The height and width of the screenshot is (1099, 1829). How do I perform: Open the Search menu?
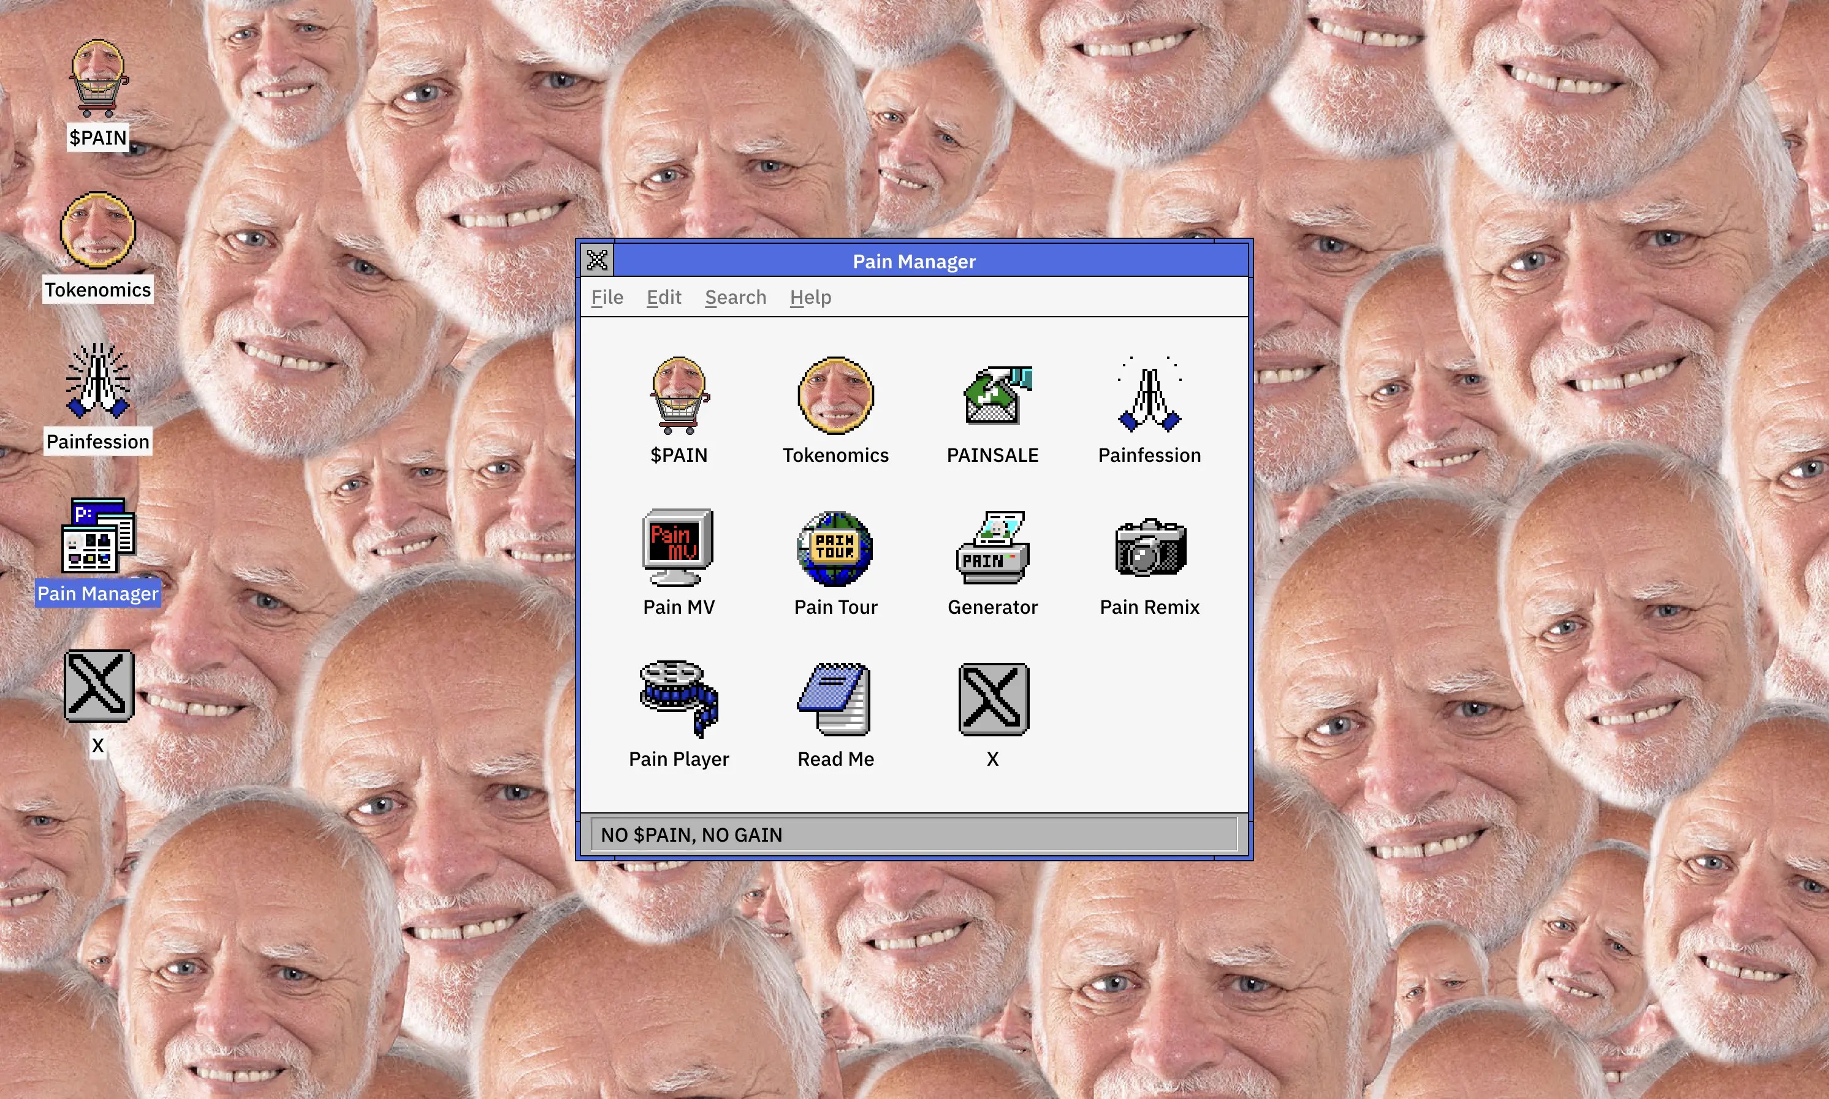point(735,297)
